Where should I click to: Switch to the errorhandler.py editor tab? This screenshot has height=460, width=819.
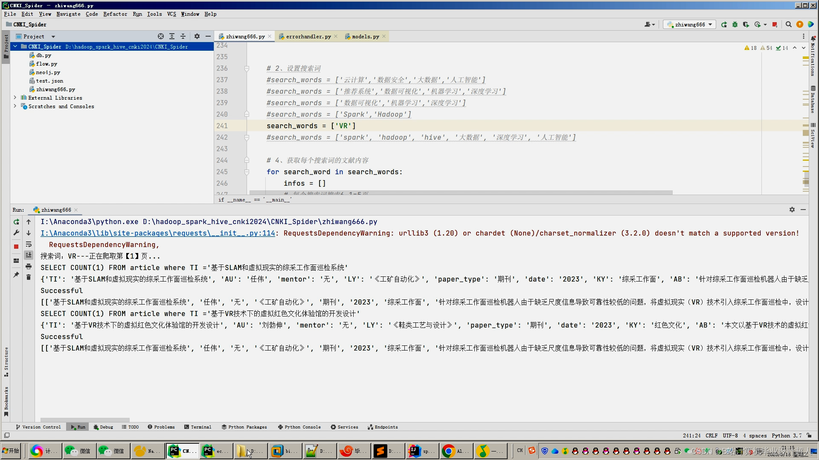pyautogui.click(x=308, y=37)
